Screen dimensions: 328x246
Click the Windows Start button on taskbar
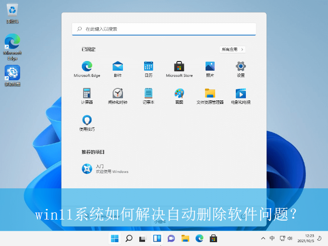pyautogui.click(x=115, y=238)
